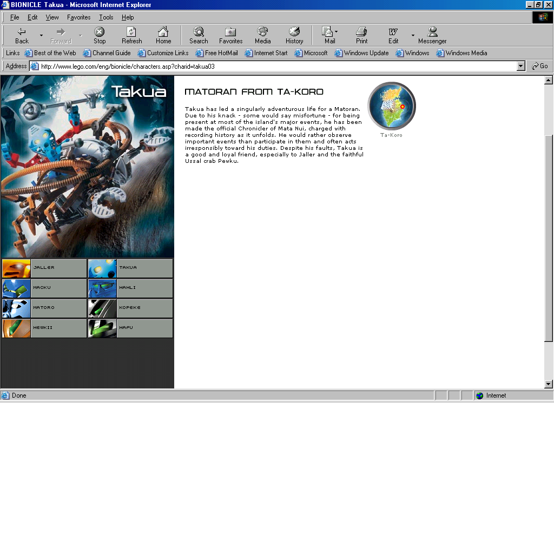Show the History pane
This screenshot has height=541, width=554.
click(294, 35)
